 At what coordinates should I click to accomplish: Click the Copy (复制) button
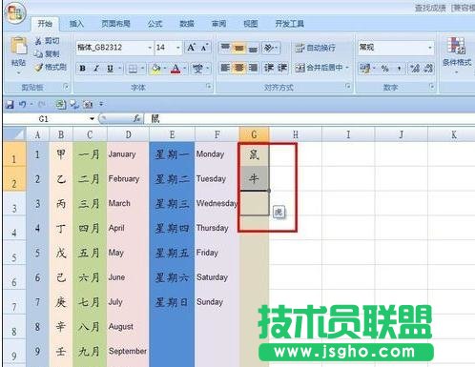tap(47, 53)
